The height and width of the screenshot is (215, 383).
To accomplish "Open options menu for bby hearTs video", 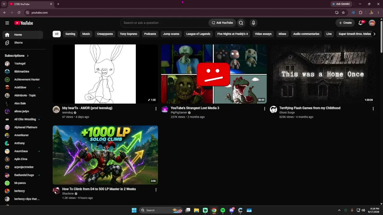I will click(x=156, y=109).
